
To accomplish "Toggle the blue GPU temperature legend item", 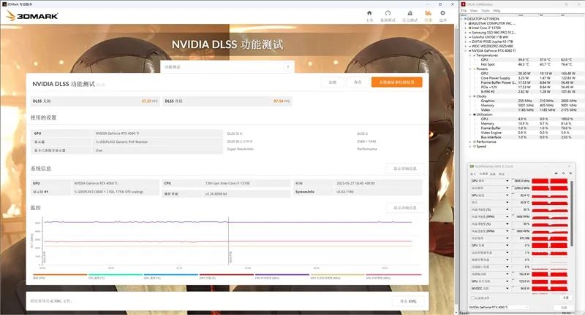I will pos(171,276).
